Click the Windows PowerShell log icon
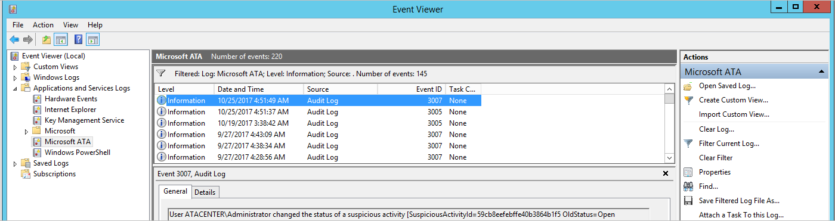The height and width of the screenshot is (221, 835). (x=37, y=152)
